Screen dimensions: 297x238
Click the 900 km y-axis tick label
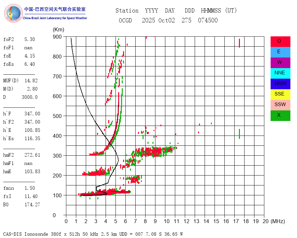[x=57, y=37]
